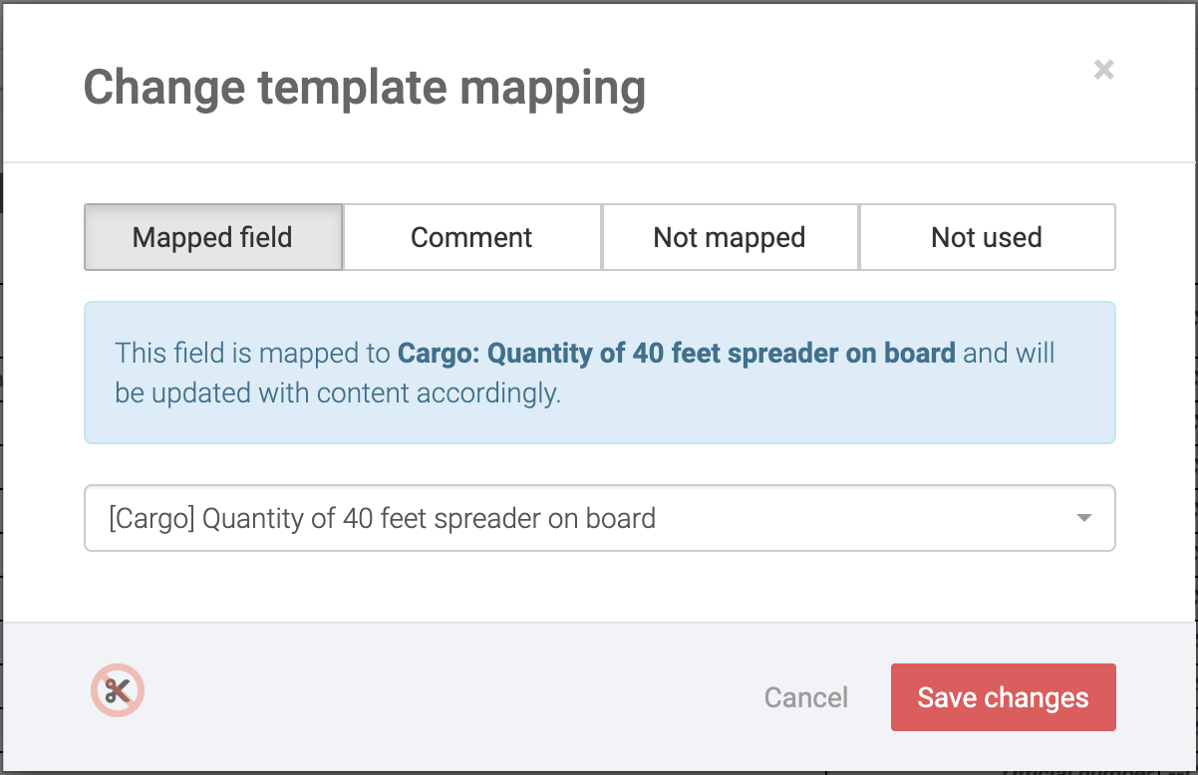Select the Mapped field option

tap(212, 237)
